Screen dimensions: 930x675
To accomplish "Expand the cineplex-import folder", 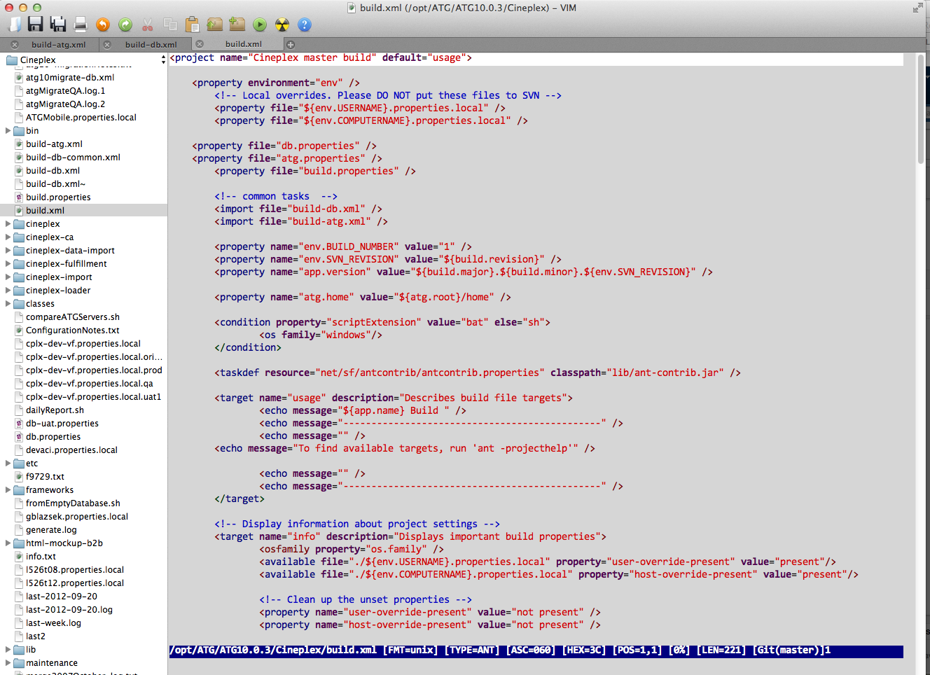I will click(8, 277).
